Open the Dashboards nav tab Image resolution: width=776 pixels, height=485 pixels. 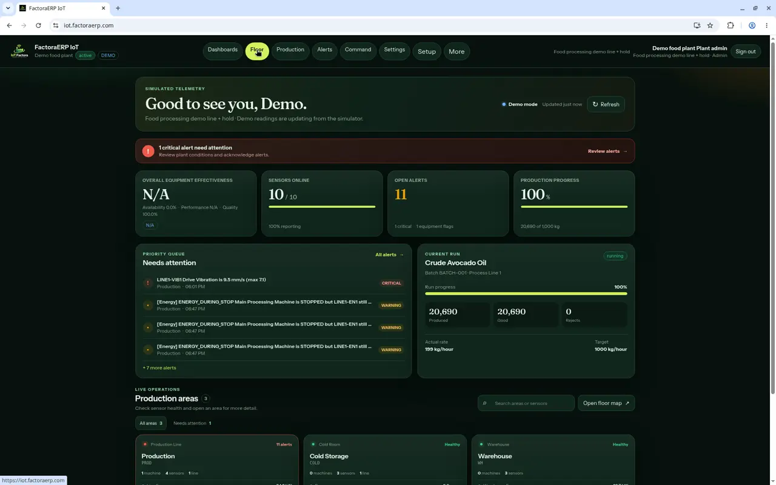click(x=222, y=50)
